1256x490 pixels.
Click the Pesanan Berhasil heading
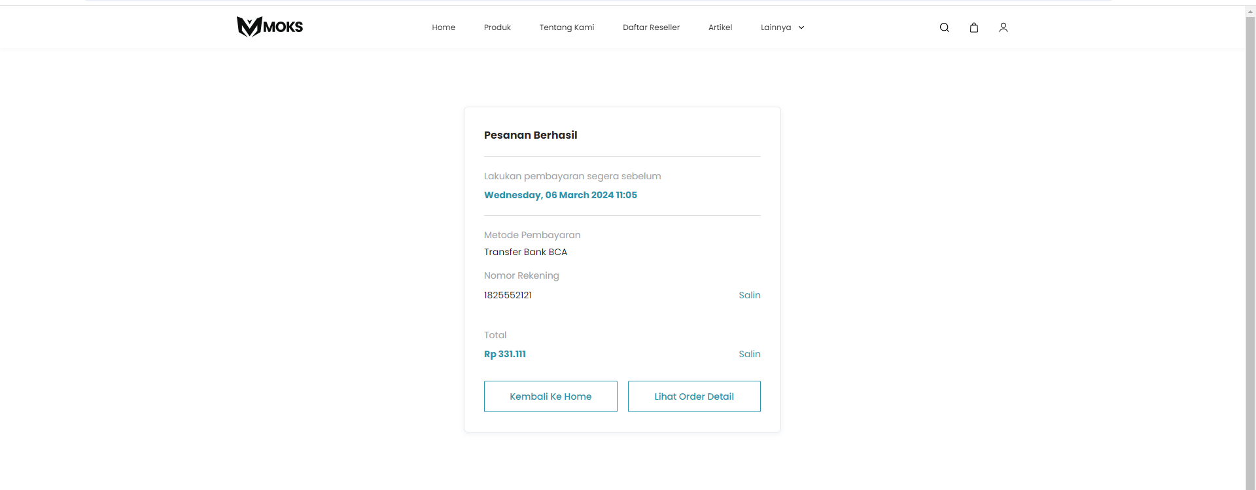coord(531,135)
